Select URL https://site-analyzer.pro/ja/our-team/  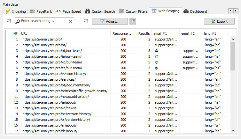click(x=52, y=56)
